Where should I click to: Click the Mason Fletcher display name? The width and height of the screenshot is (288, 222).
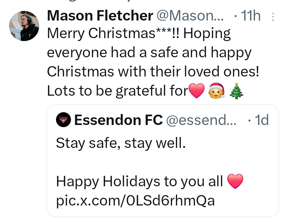click(x=100, y=16)
